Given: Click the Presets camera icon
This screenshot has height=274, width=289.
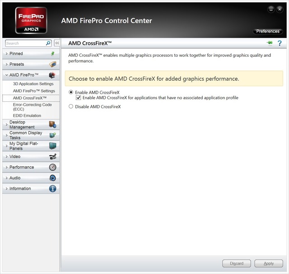Looking at the screenshot, I should click(x=53, y=64).
